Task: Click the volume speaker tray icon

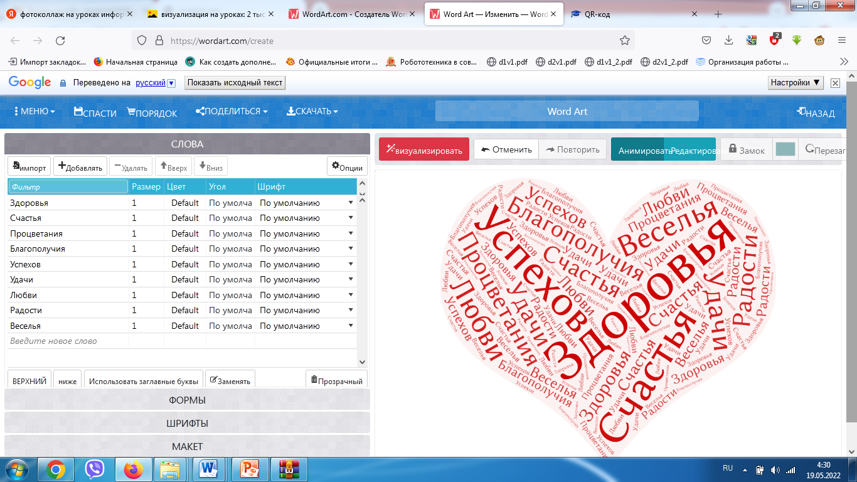Action: [775, 469]
